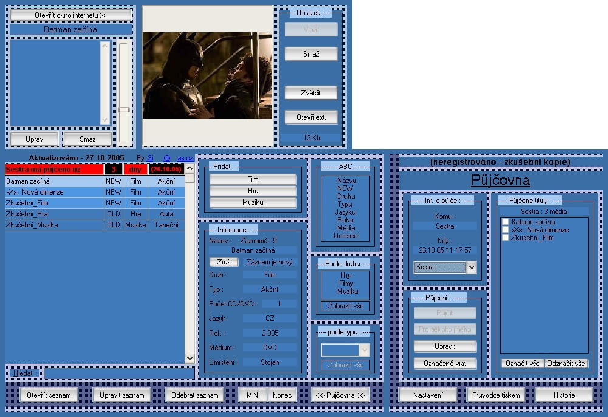Sort by NEW in the ABC panel
Screen dimensions: 608x417
coord(345,188)
